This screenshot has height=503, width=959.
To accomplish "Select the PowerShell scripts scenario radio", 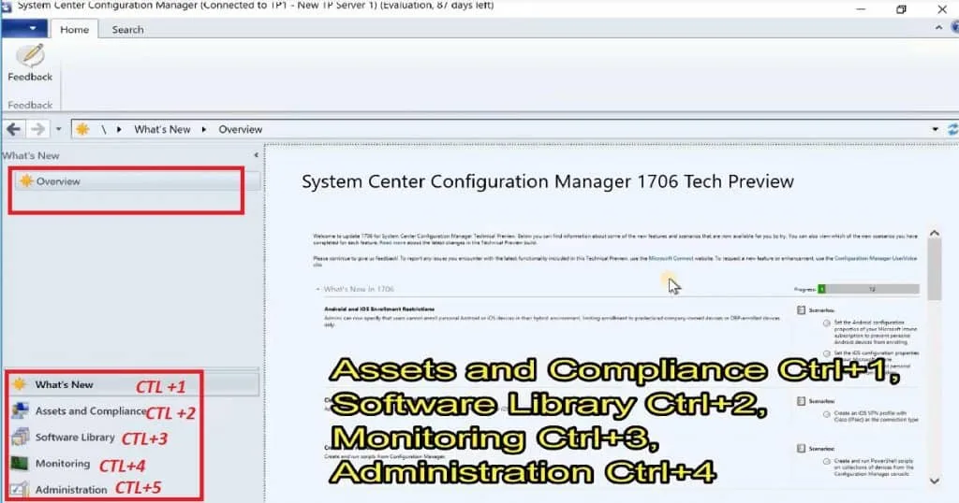I will tap(826, 462).
